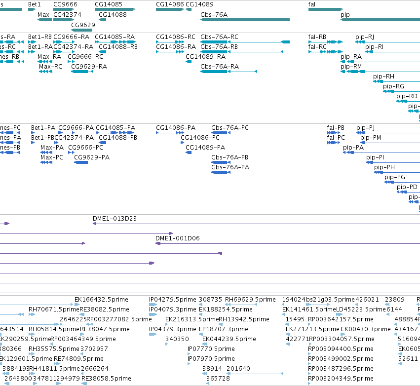
Task: Open transcript CG14088-RB
Action: coord(103,52)
